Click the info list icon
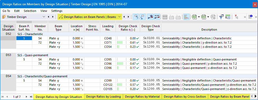The height and width of the screenshot is (100, 258). [250, 17]
